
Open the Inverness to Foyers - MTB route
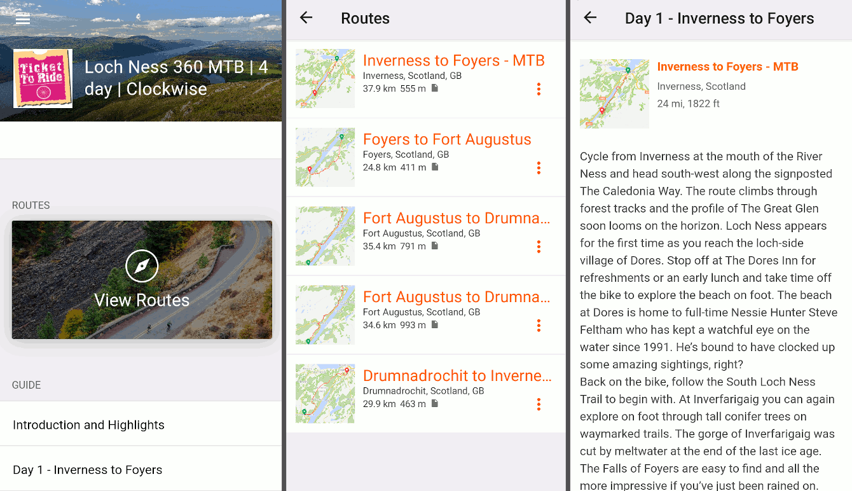(453, 60)
